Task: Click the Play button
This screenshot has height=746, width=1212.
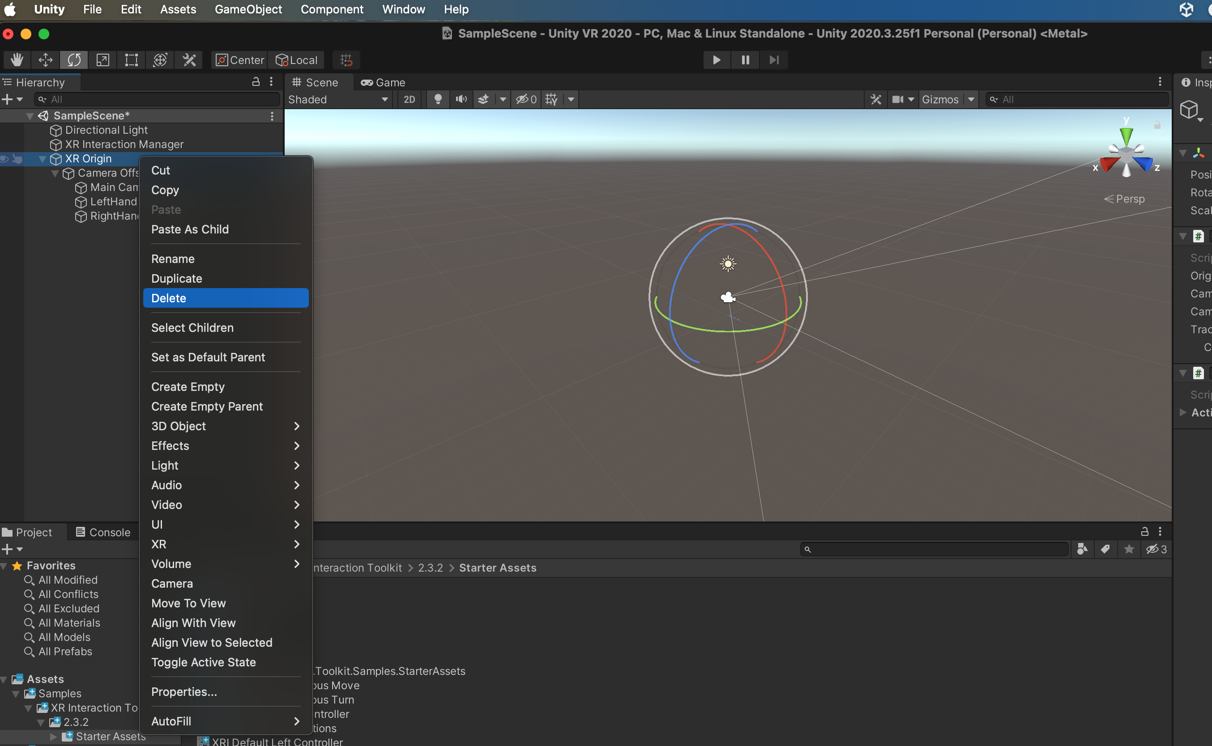Action: 717,59
